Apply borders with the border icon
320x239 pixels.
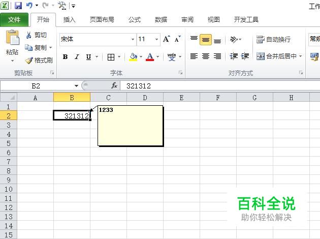coord(111,57)
